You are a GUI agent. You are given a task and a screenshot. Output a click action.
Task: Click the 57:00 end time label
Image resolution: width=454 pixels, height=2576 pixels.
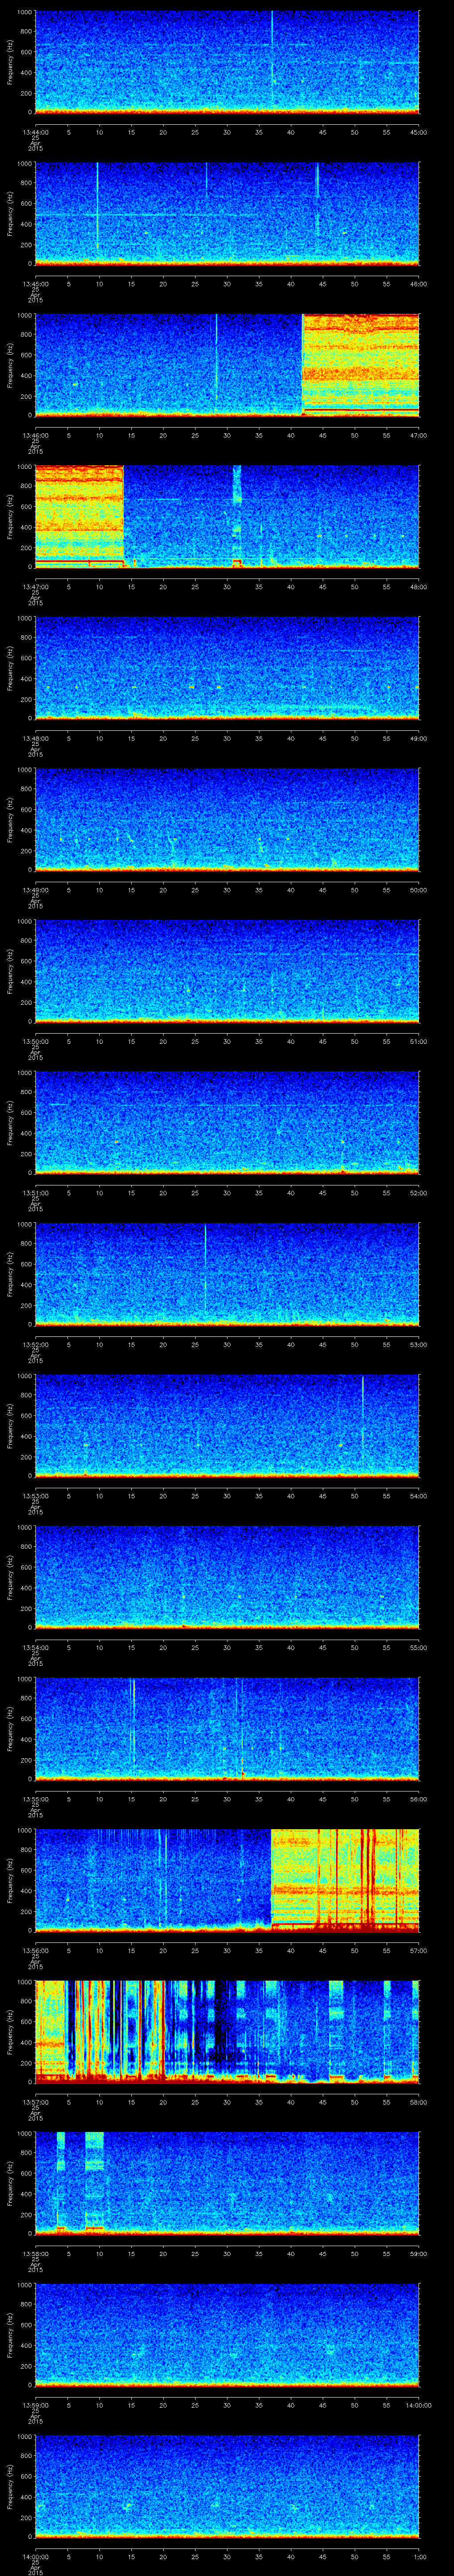click(x=419, y=1950)
